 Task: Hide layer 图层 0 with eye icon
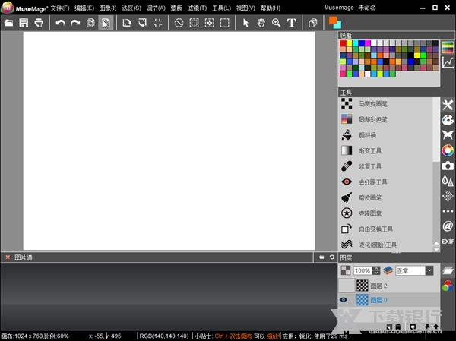[344, 300]
